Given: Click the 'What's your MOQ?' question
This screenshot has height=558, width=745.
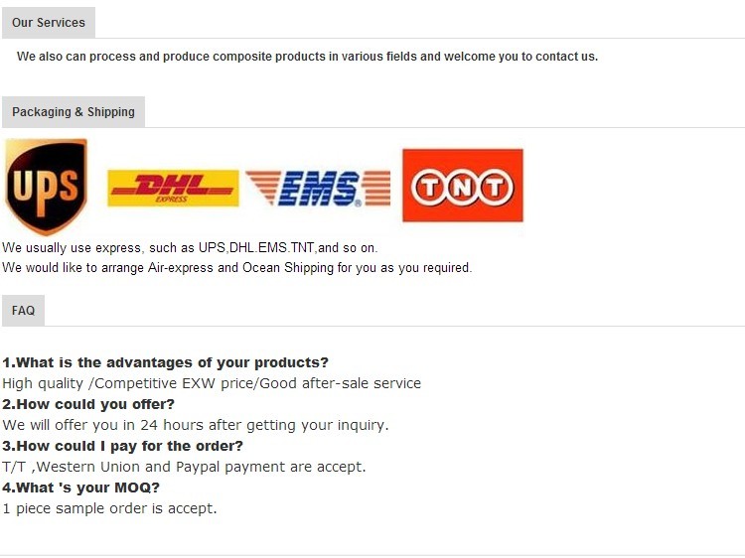Looking at the screenshot, I should pos(80,488).
